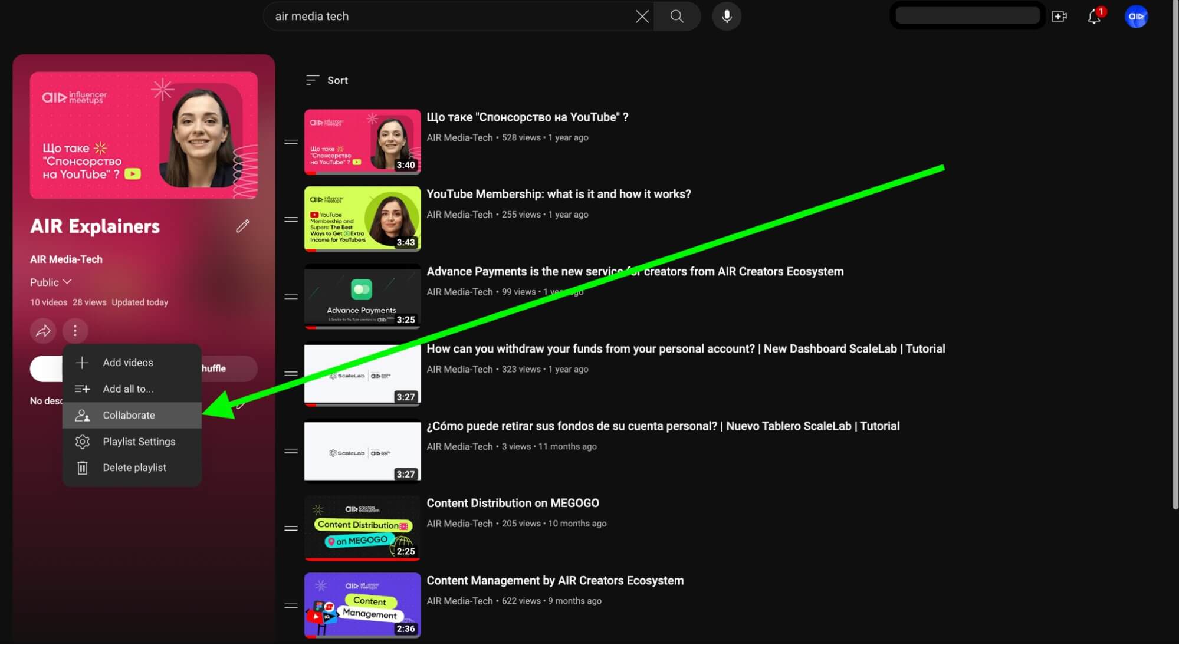Screen dimensions: 1179x645
Task: Click drag handle beside ¿Cómo puede retirar video
Action: [291, 451]
